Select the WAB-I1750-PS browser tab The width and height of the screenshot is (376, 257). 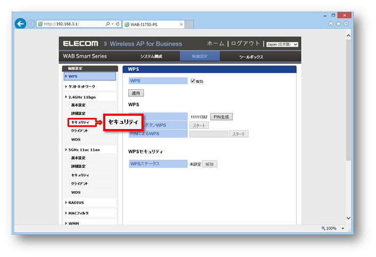pyautogui.click(x=154, y=24)
